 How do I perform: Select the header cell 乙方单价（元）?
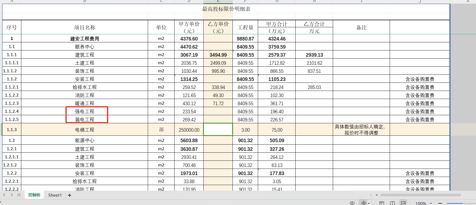click(x=218, y=27)
